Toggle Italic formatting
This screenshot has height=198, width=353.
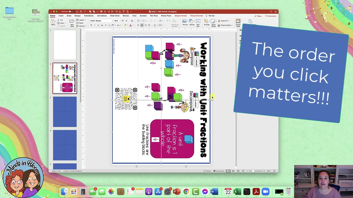95,25
